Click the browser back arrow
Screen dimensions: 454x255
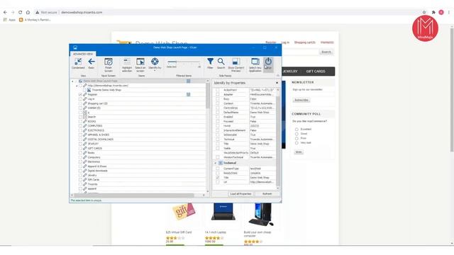(5, 13)
